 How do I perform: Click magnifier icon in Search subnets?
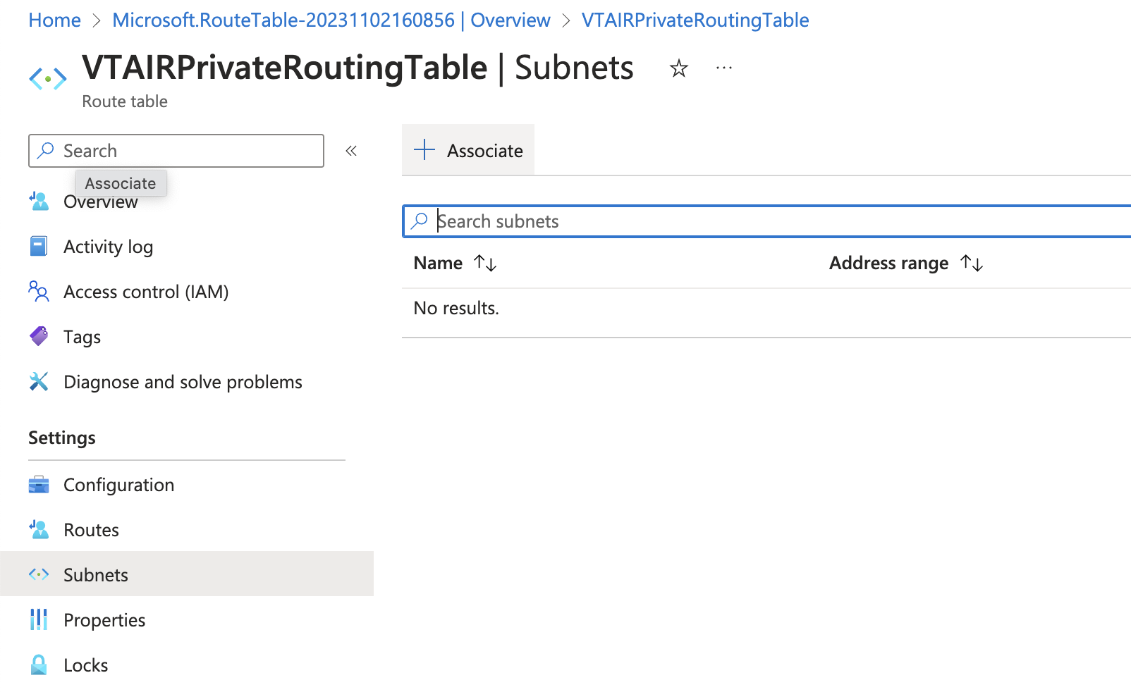click(x=420, y=221)
